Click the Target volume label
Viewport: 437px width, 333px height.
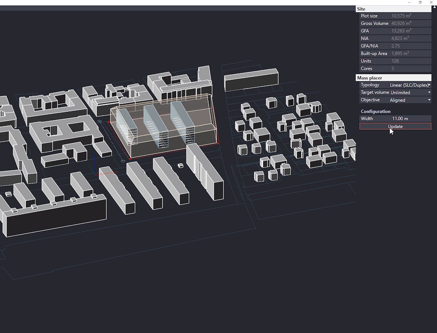pyautogui.click(x=375, y=92)
